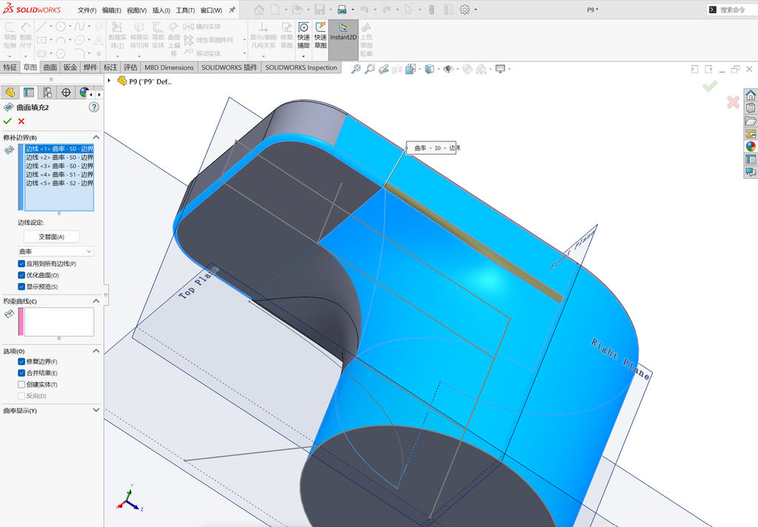
Task: Cancel surface fill with red X in panel
Action: point(21,121)
